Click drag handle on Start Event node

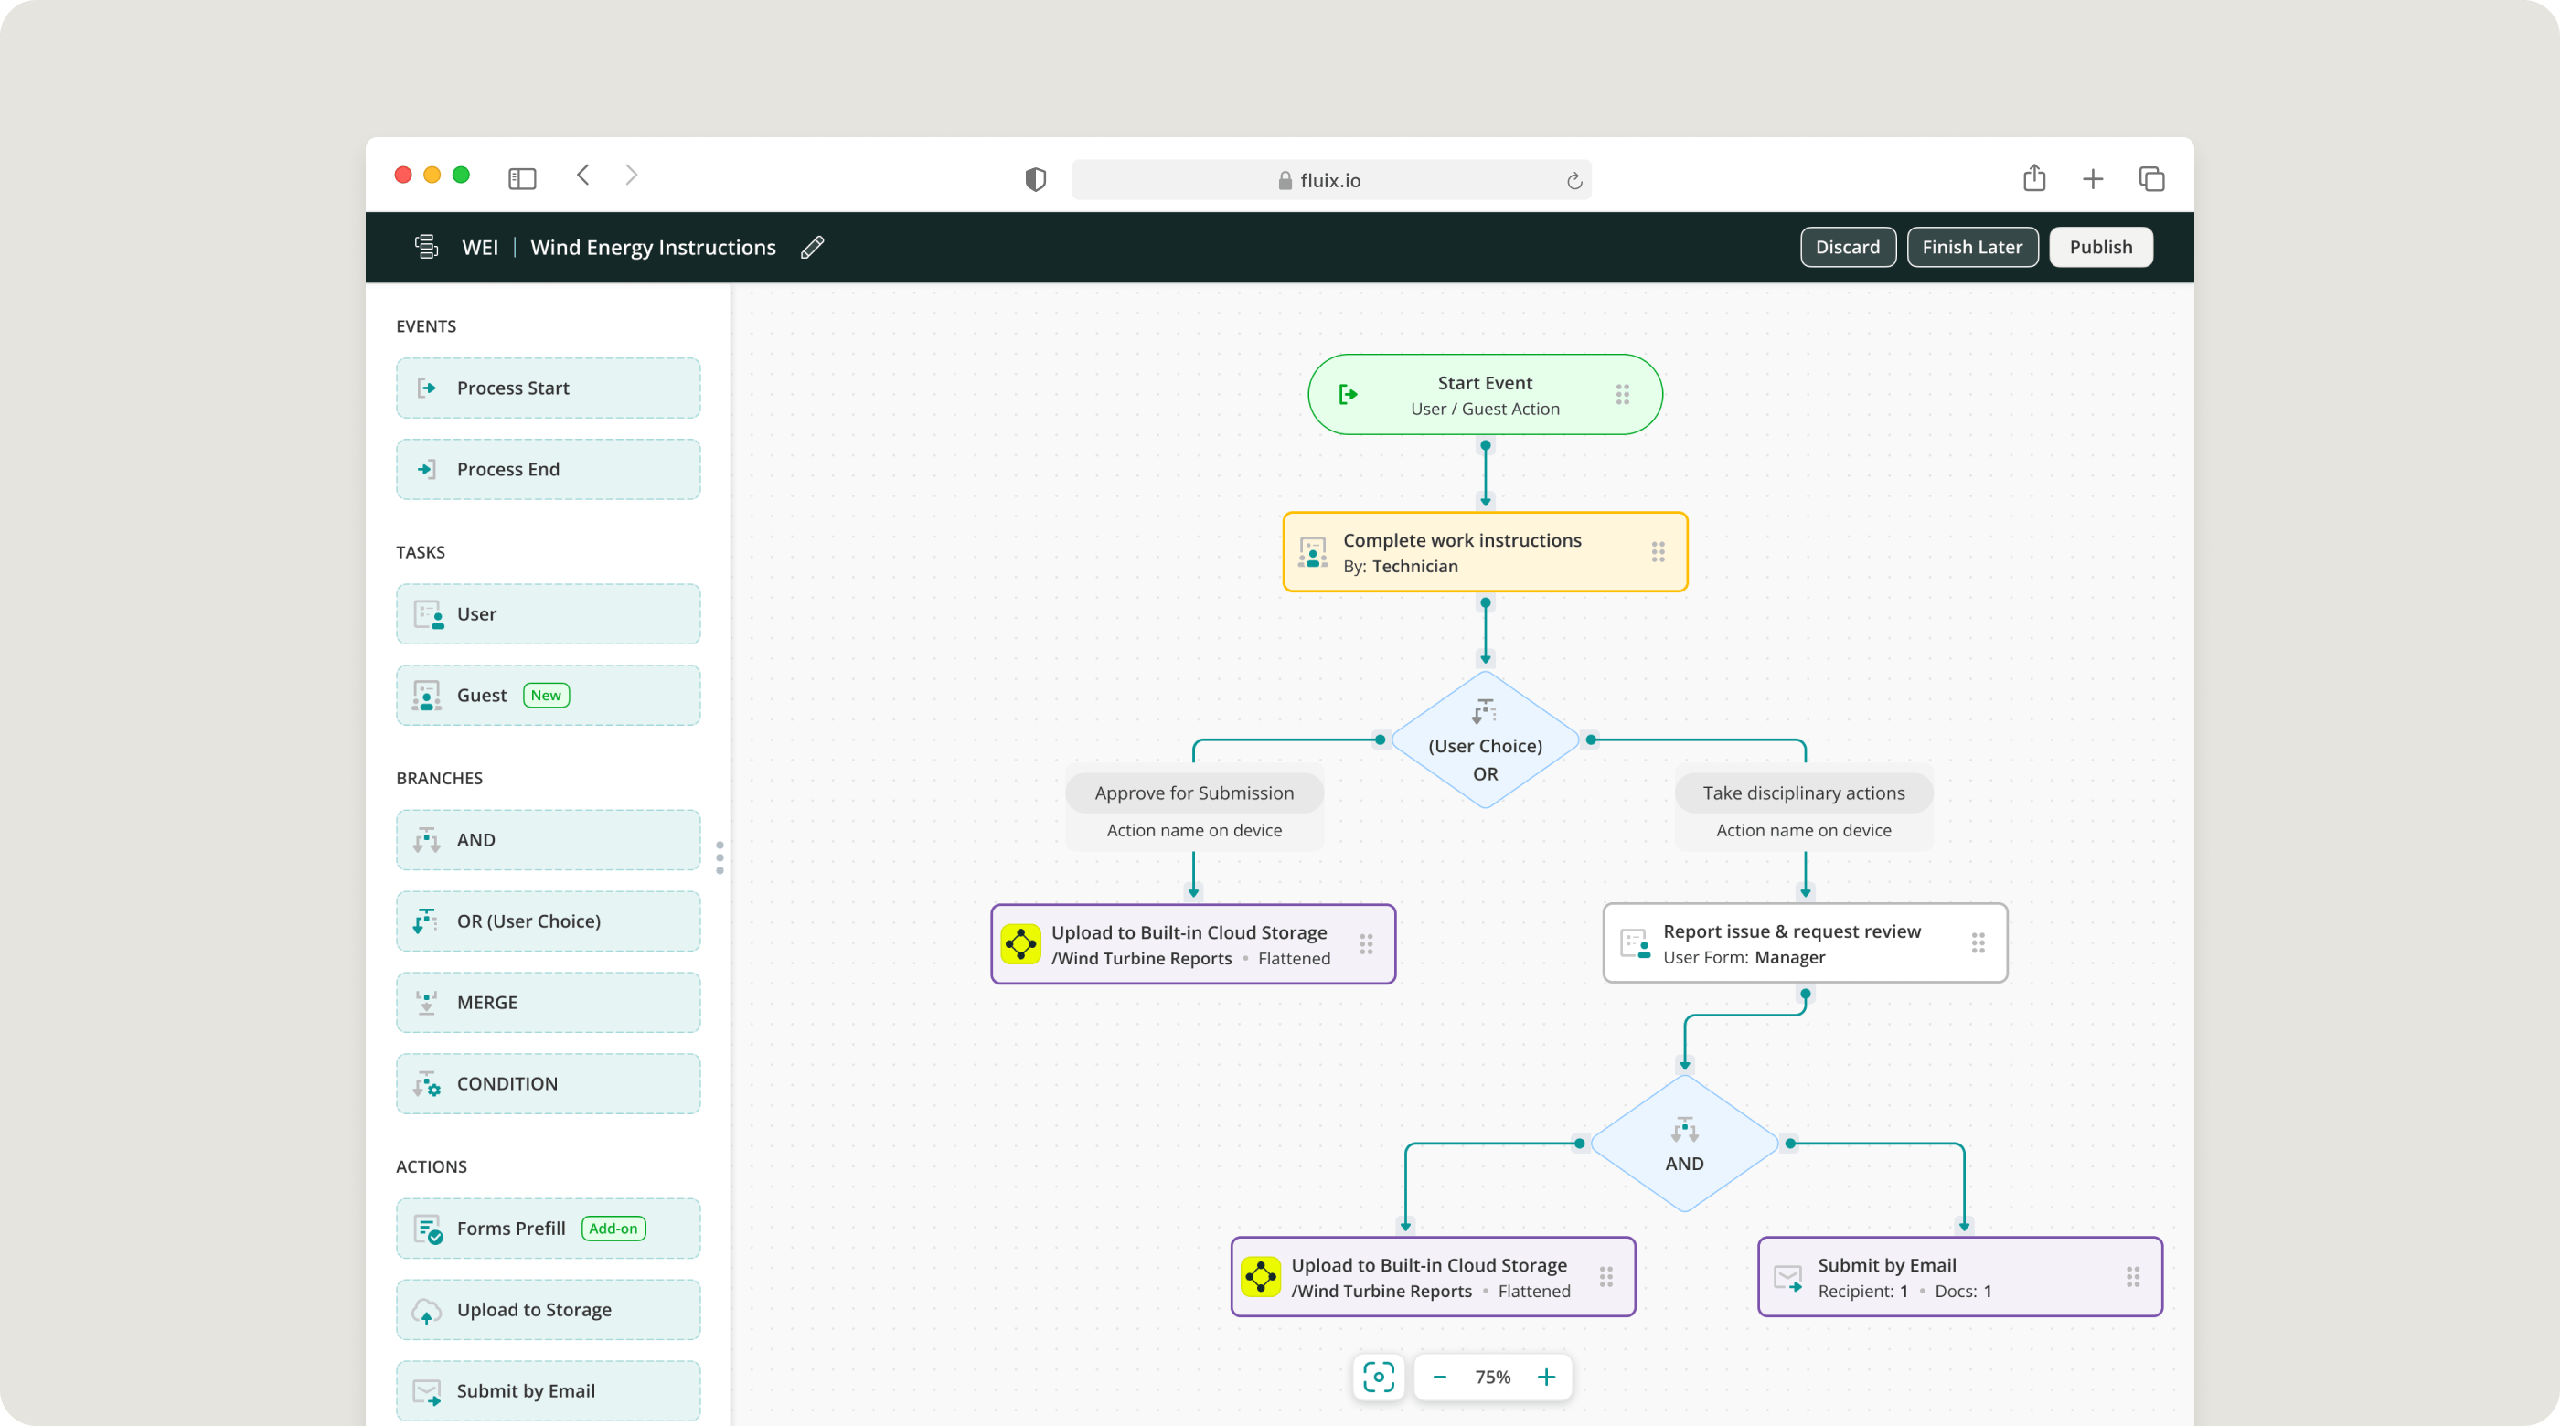[1622, 395]
